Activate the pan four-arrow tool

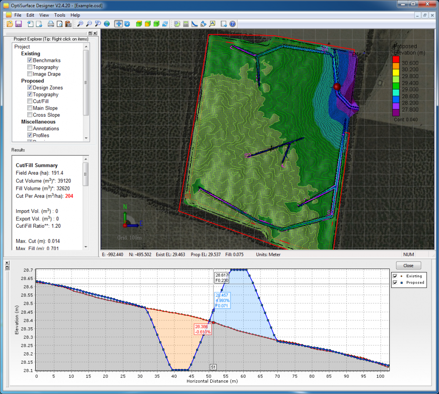tap(119, 24)
